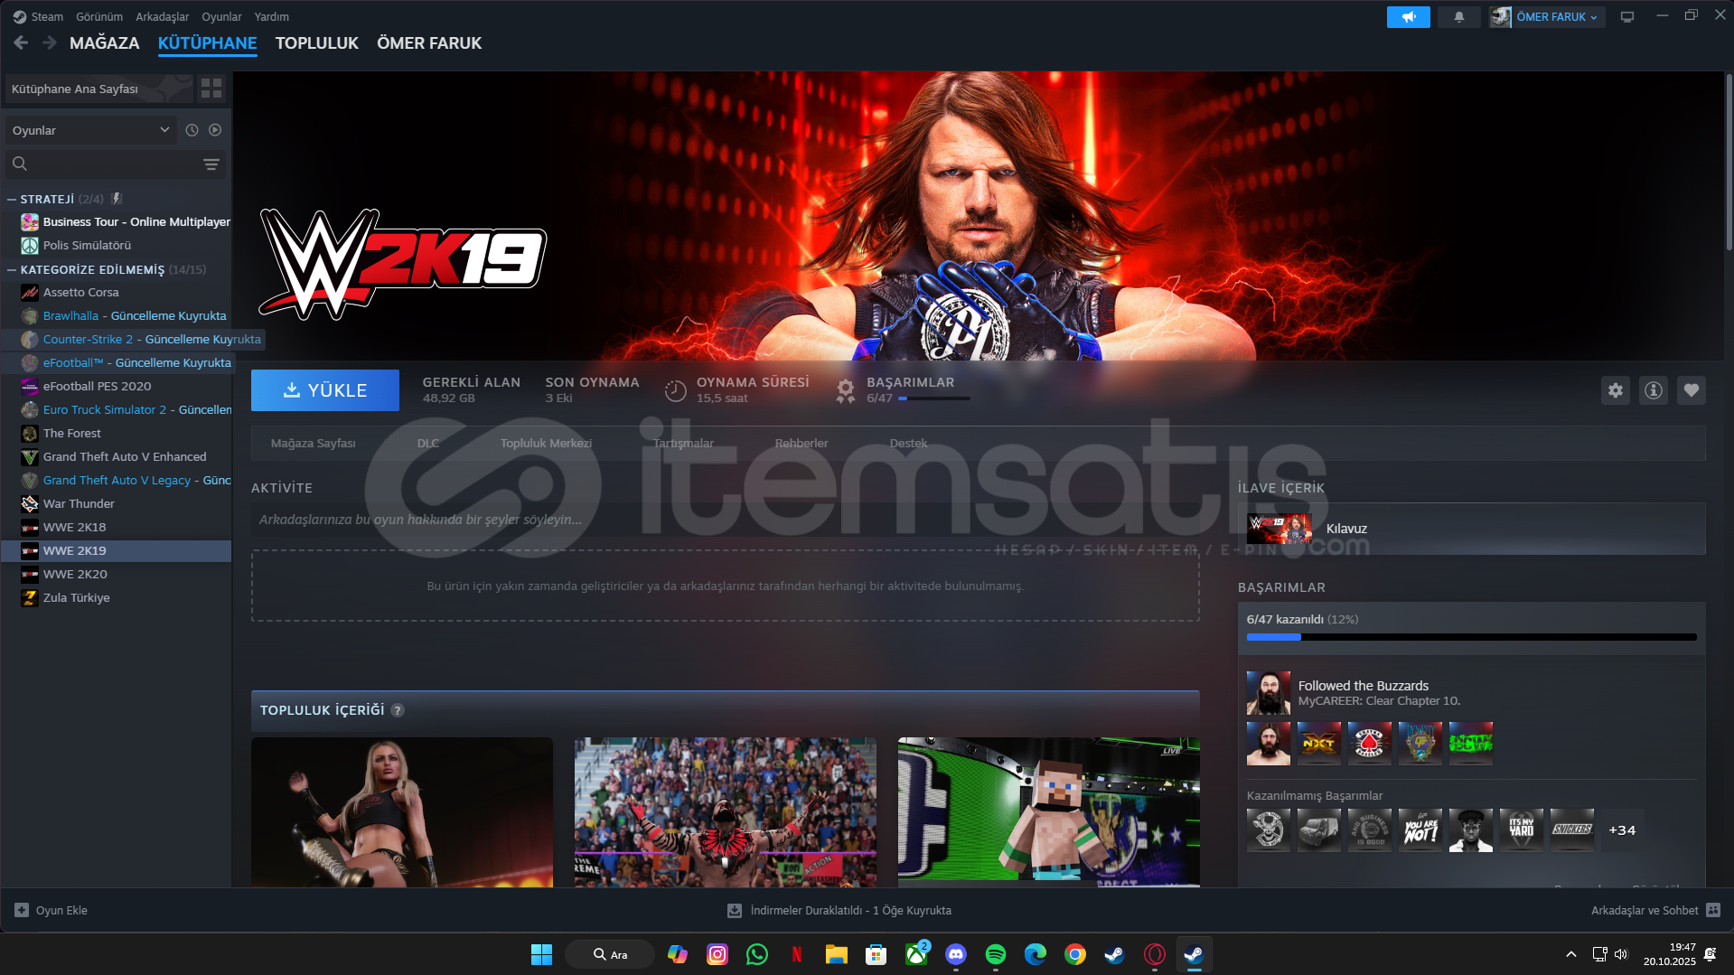The width and height of the screenshot is (1734, 975).
Task: Open the Arkadaşlar menu
Action: pos(163,16)
